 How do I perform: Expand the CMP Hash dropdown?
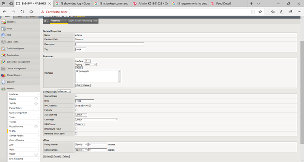96,119
